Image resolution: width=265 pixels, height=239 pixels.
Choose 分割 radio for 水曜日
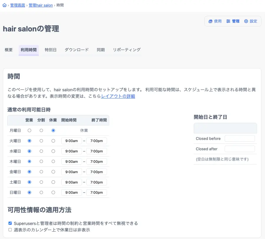point(41,151)
